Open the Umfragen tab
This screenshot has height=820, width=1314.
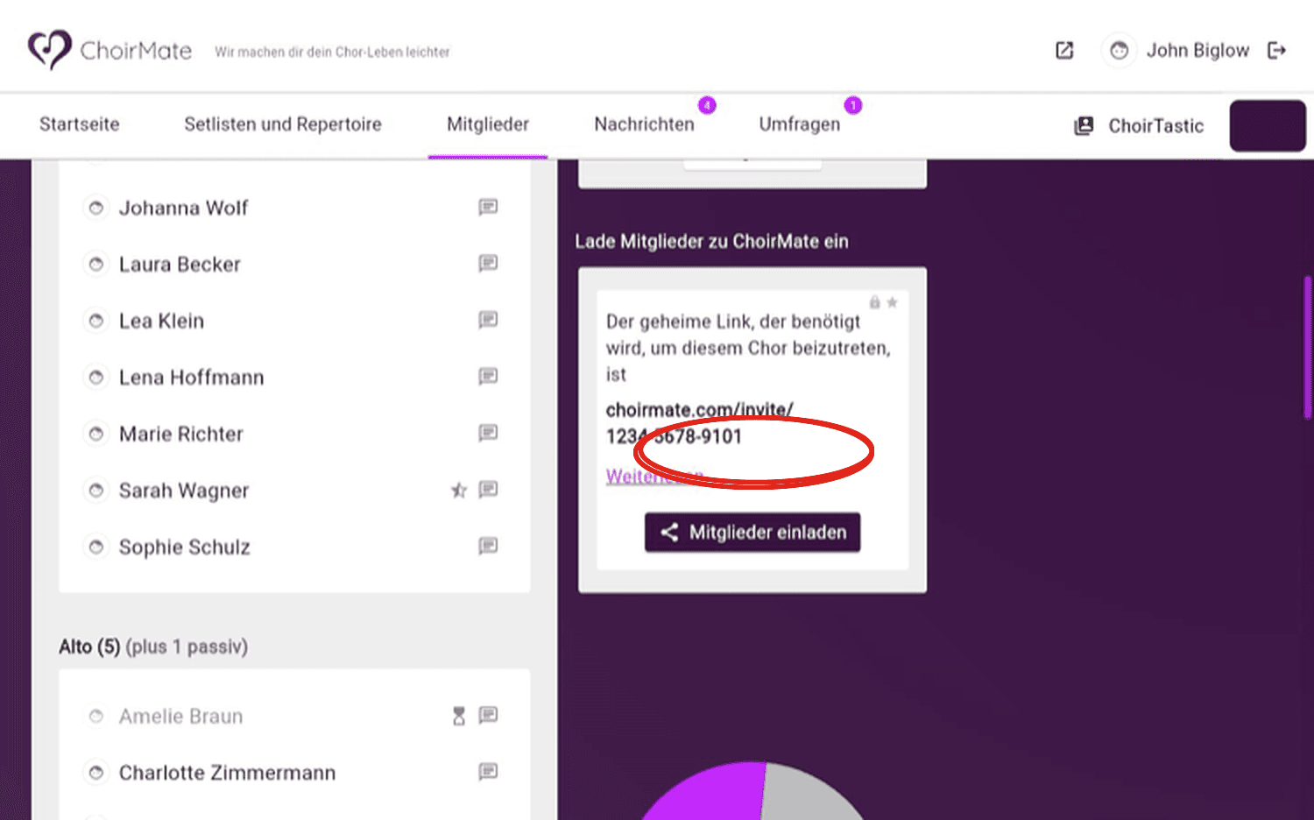[x=799, y=124]
